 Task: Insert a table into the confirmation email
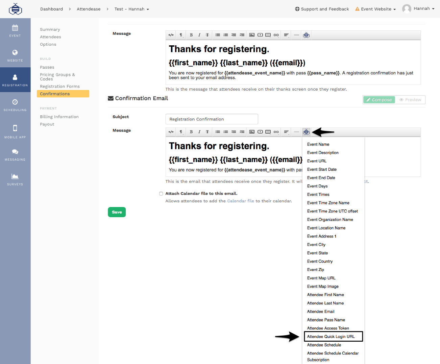pos(268,132)
